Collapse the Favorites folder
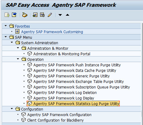The height and width of the screenshot is (125, 143). (x=6, y=26)
